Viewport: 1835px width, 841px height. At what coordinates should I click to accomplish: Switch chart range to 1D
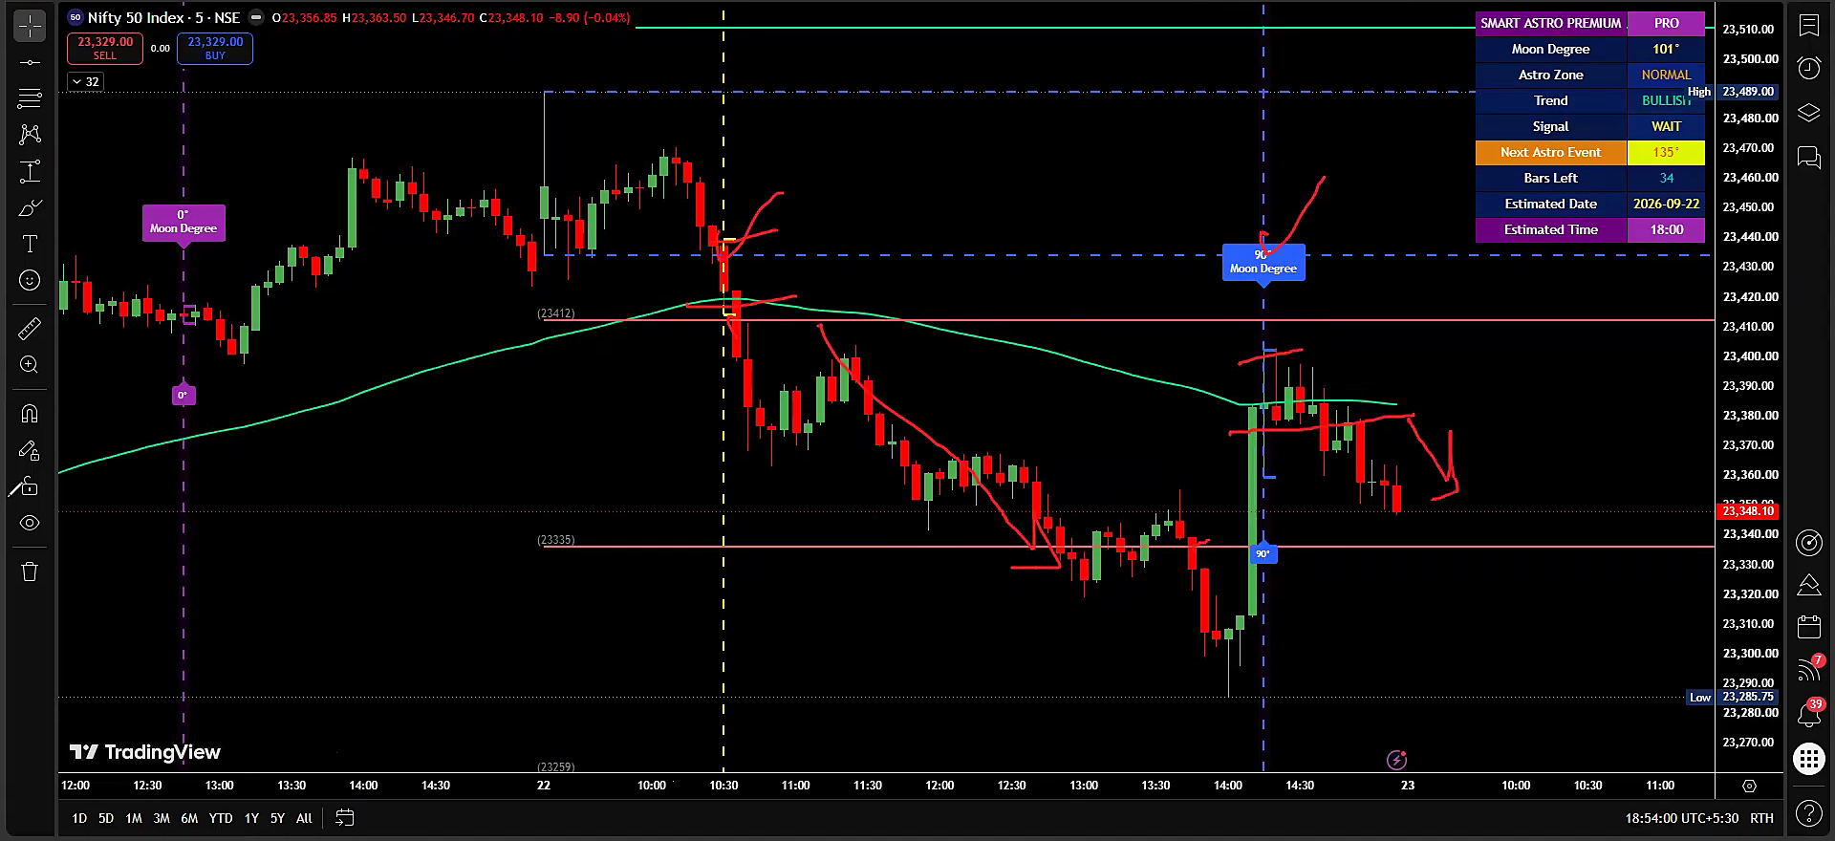point(79,818)
